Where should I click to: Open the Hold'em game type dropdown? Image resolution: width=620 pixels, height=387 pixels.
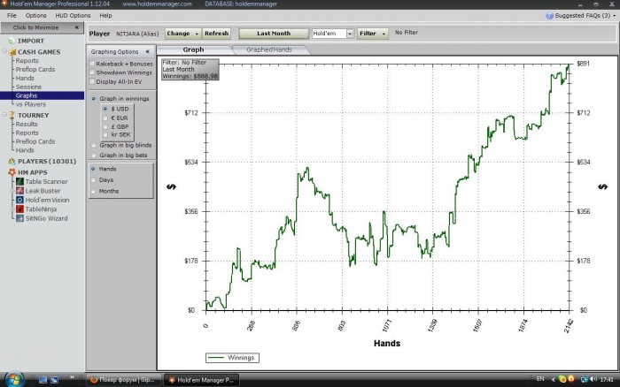[350, 34]
